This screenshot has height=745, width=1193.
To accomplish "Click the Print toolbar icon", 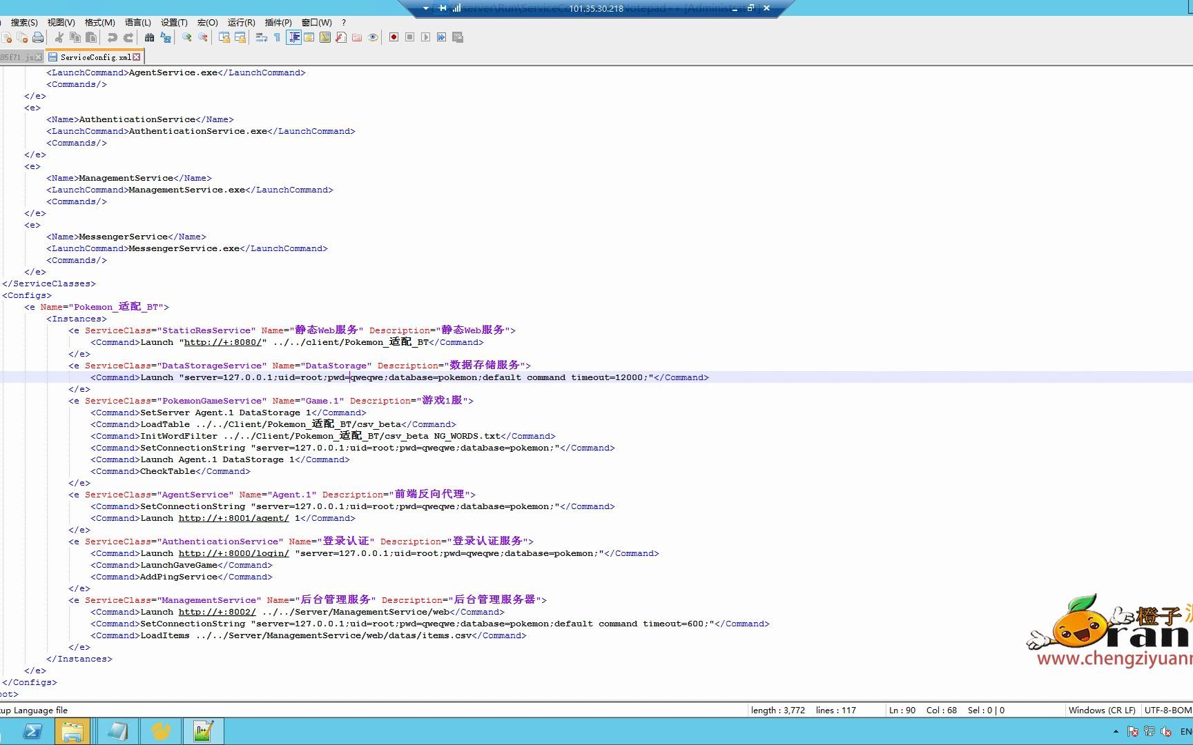I will click(38, 37).
